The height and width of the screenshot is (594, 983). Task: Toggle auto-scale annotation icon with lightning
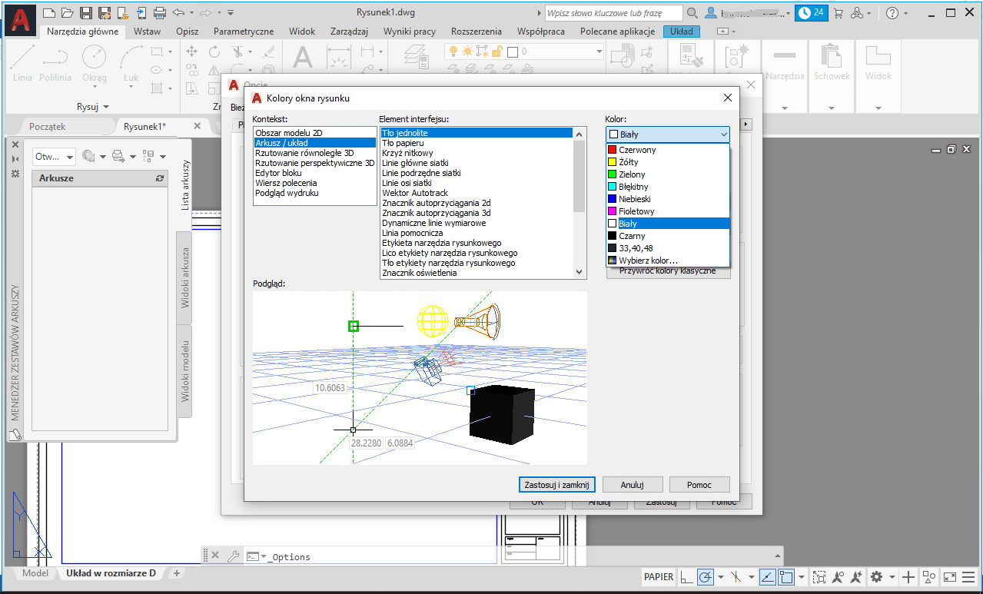856,576
